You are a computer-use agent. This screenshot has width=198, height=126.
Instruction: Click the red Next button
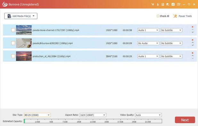click(x=185, y=120)
